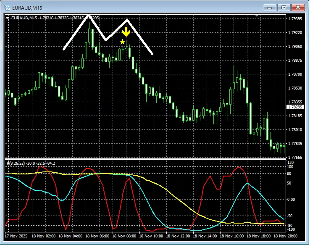Restore the EURAUD,M15 chart window size
This screenshot has height=245, width=310.
[x=284, y=8]
